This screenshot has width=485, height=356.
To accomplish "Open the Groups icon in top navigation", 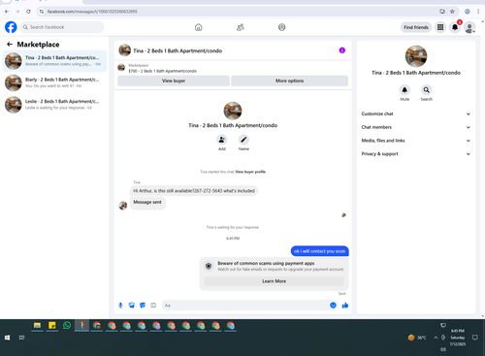I will (x=282, y=27).
